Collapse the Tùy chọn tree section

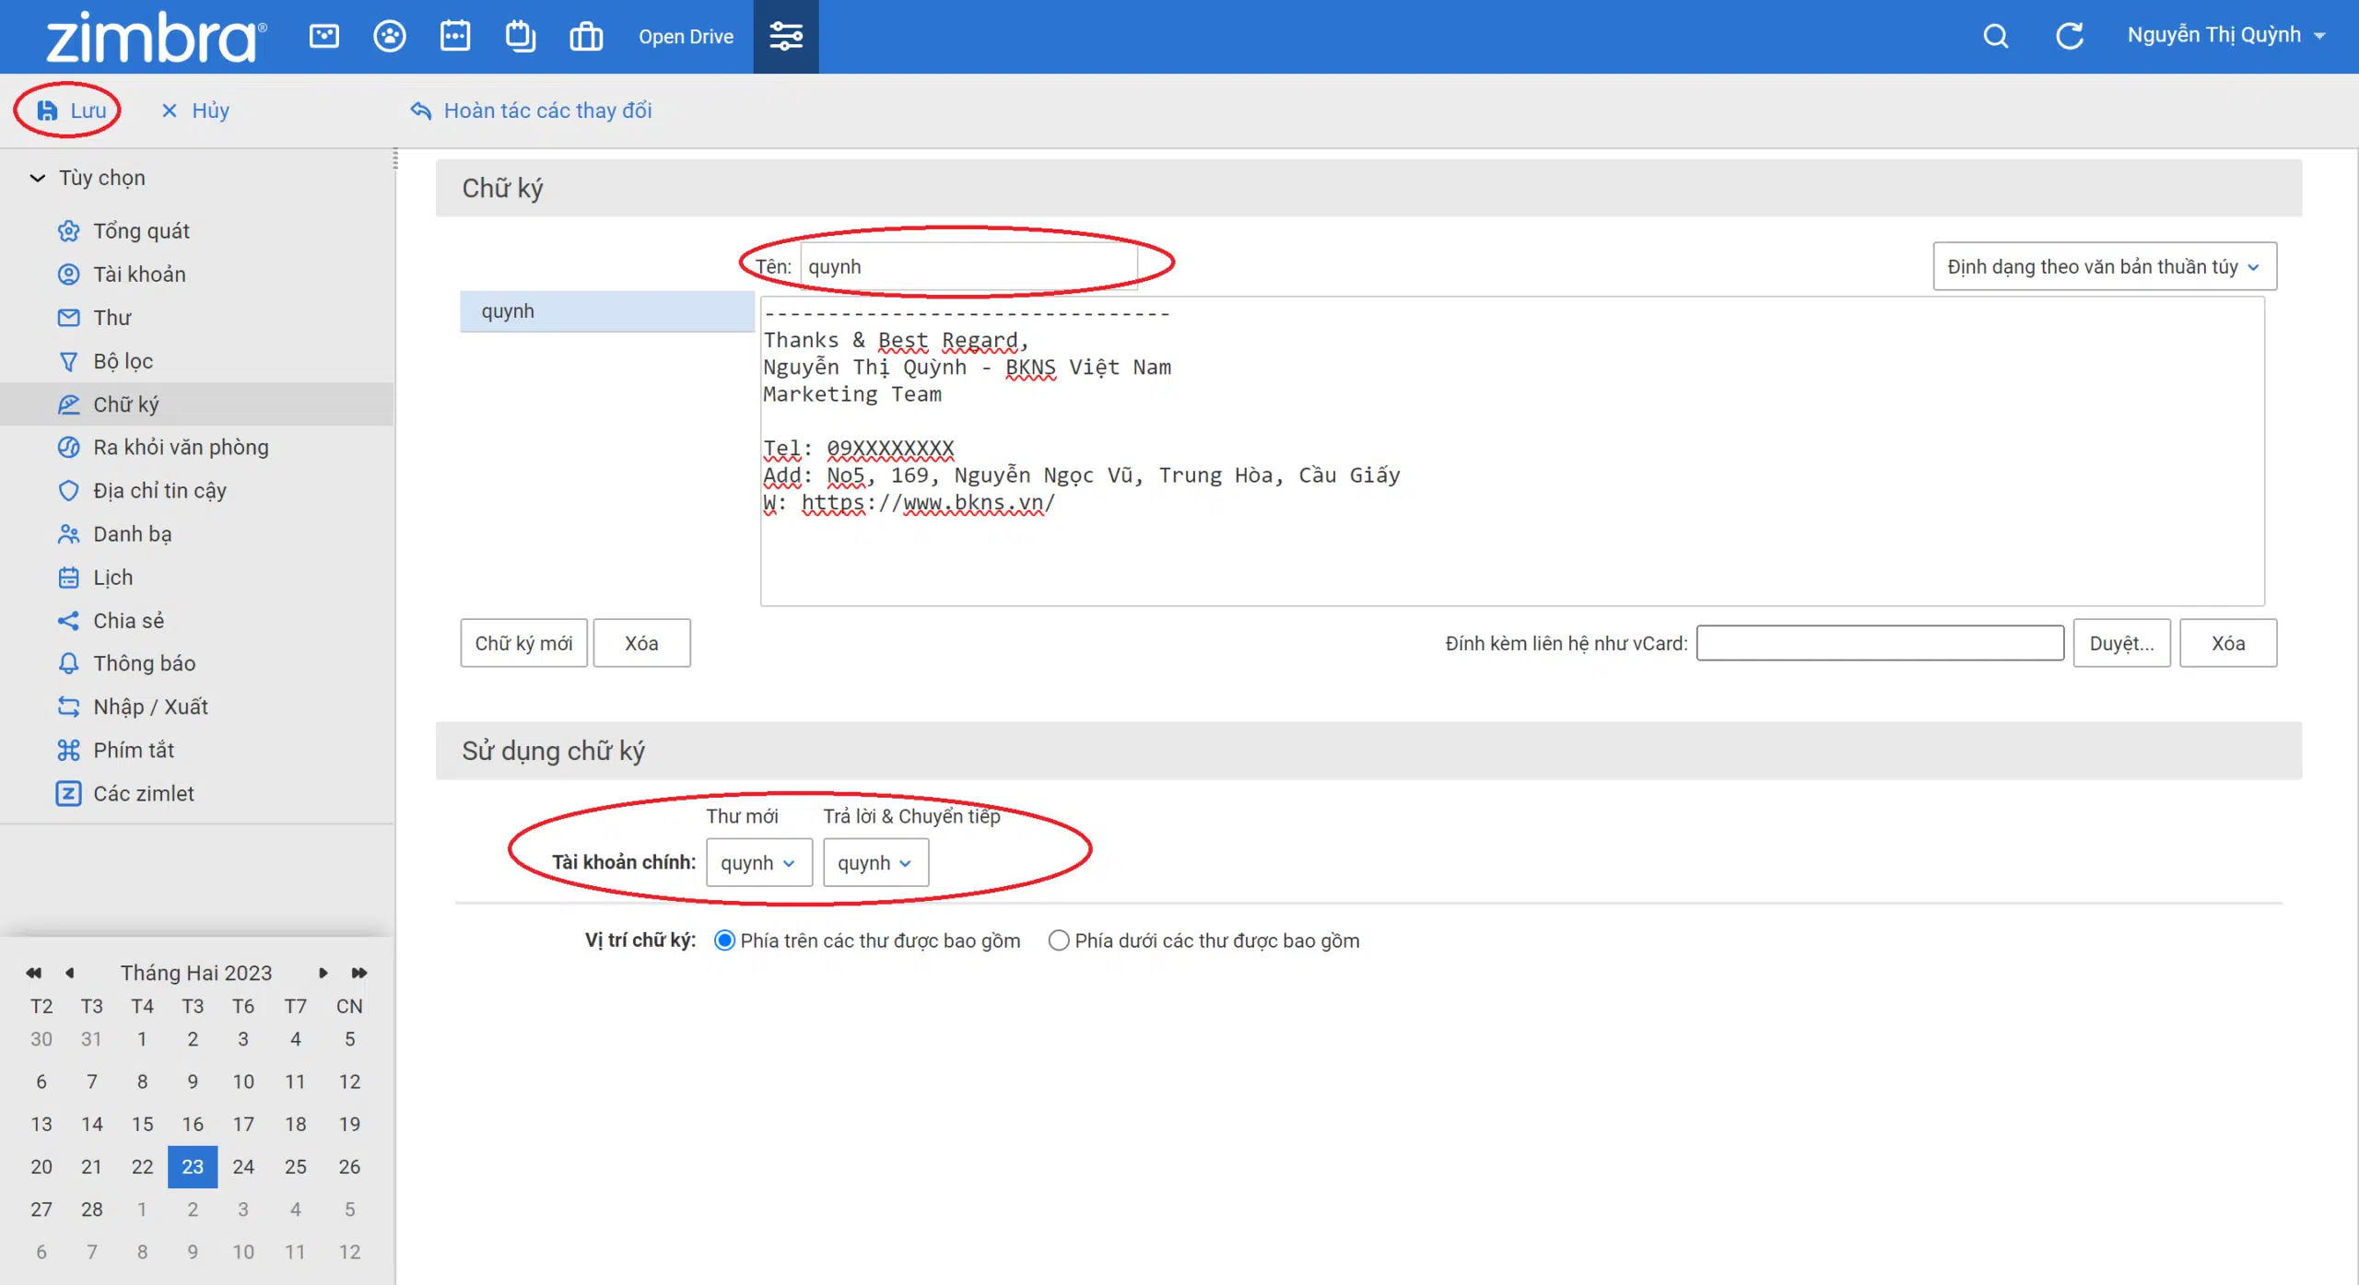(38, 178)
